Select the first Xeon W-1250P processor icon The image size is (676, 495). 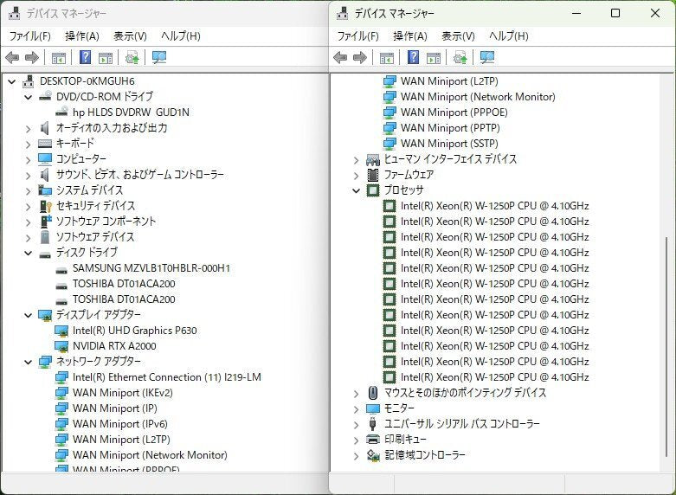390,206
